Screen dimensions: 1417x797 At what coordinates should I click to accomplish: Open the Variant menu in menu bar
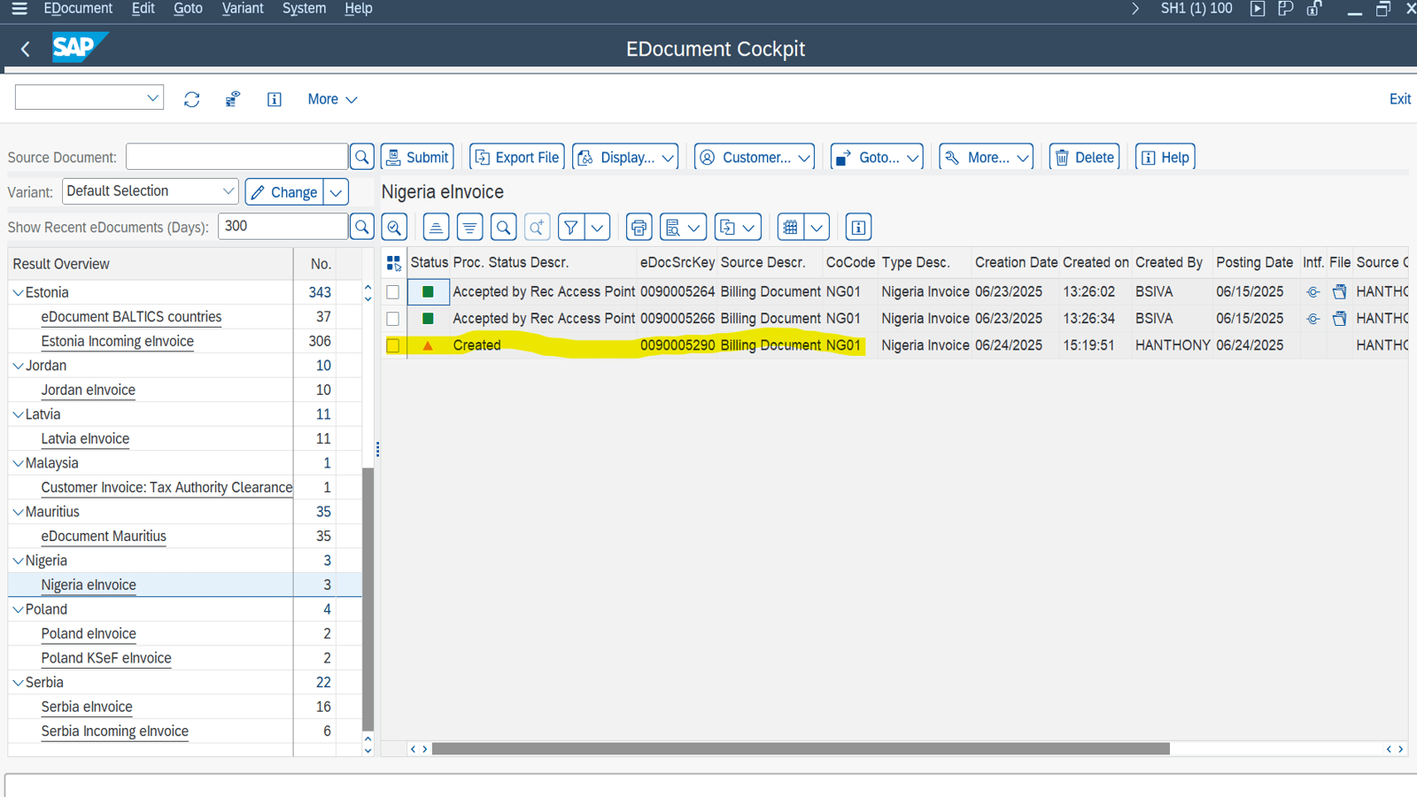(x=242, y=9)
